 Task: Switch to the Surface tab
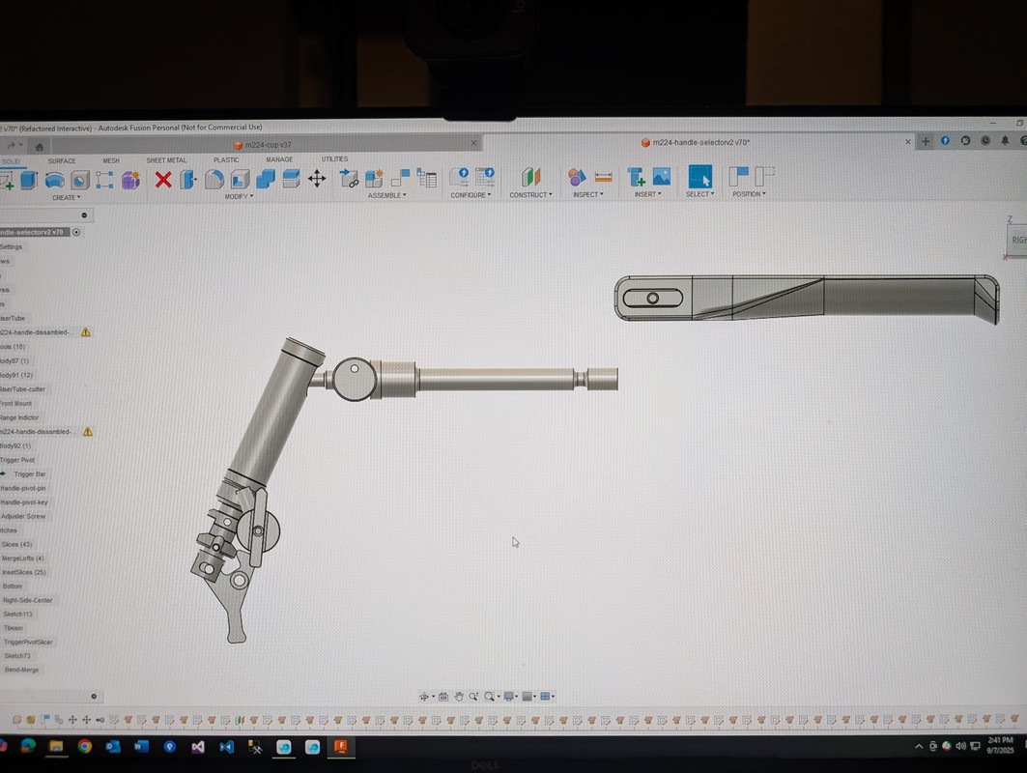[x=62, y=161]
